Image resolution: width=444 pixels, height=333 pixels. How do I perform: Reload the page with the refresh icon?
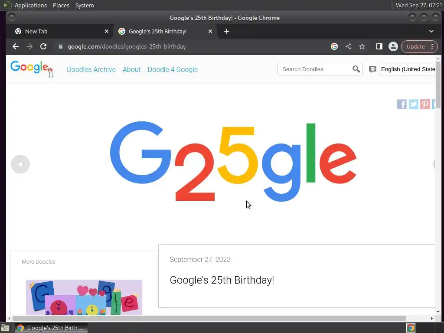pos(43,46)
